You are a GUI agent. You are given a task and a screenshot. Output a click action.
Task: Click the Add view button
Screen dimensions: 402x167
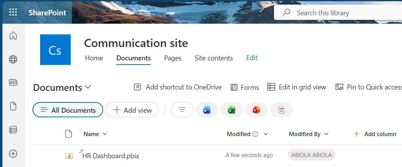[132, 110]
